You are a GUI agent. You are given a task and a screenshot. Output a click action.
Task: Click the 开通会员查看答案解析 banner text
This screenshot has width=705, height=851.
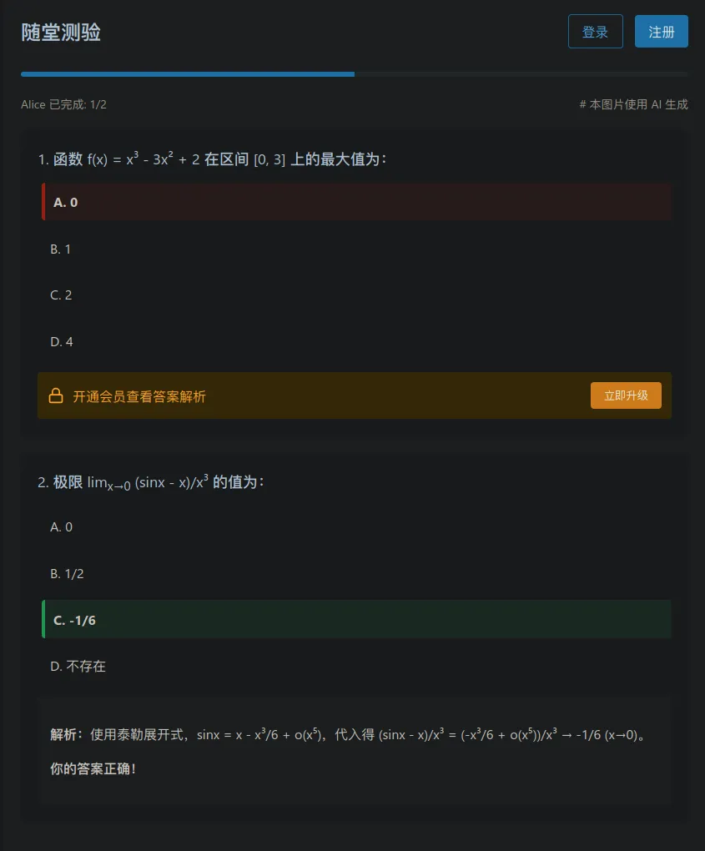coord(139,397)
